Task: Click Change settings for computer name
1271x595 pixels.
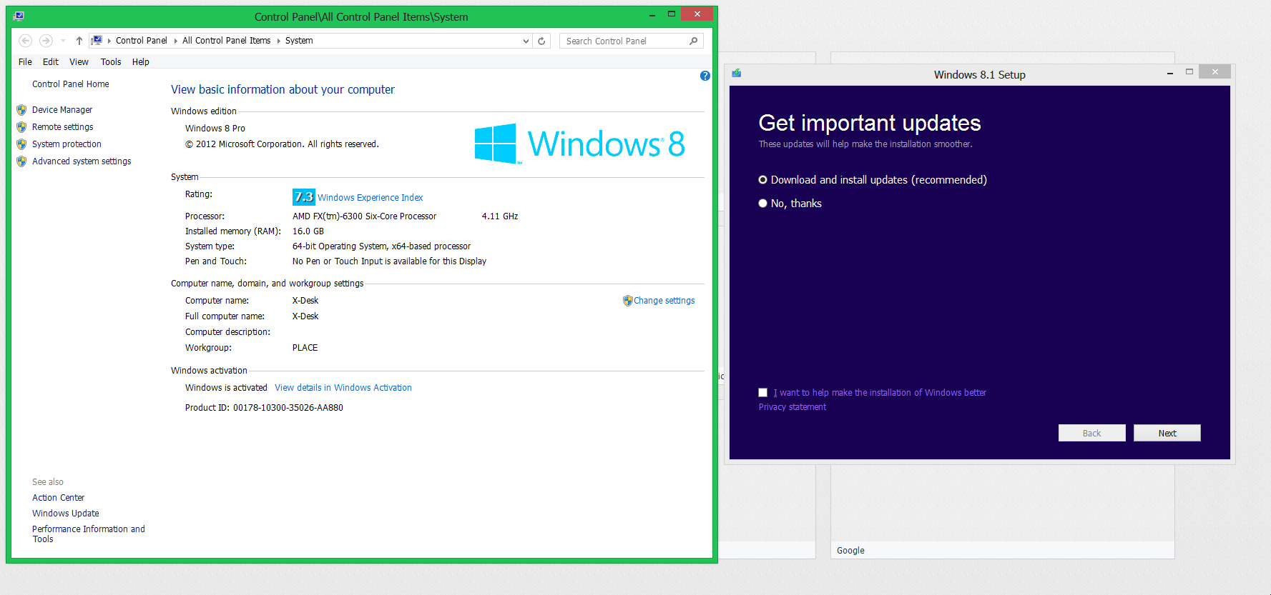Action: (x=664, y=301)
